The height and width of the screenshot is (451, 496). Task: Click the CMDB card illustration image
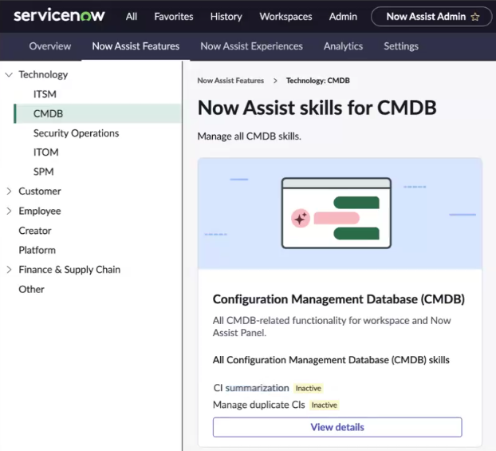point(340,213)
